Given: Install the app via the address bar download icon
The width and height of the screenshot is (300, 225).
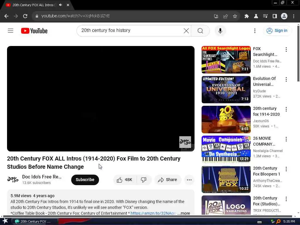Looking at the screenshot, I should [216, 16].
